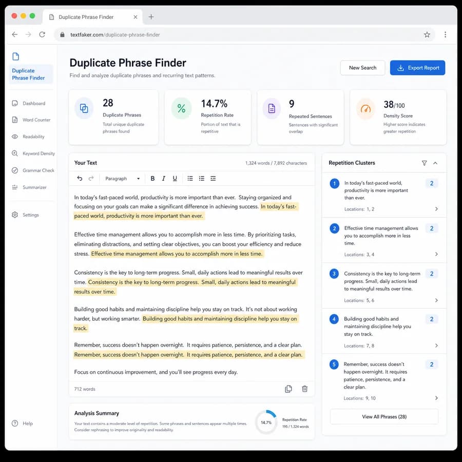The image size is (462, 462).
Task: Expand cluster 3 with Locations 5, 6
Action: pyautogui.click(x=436, y=300)
